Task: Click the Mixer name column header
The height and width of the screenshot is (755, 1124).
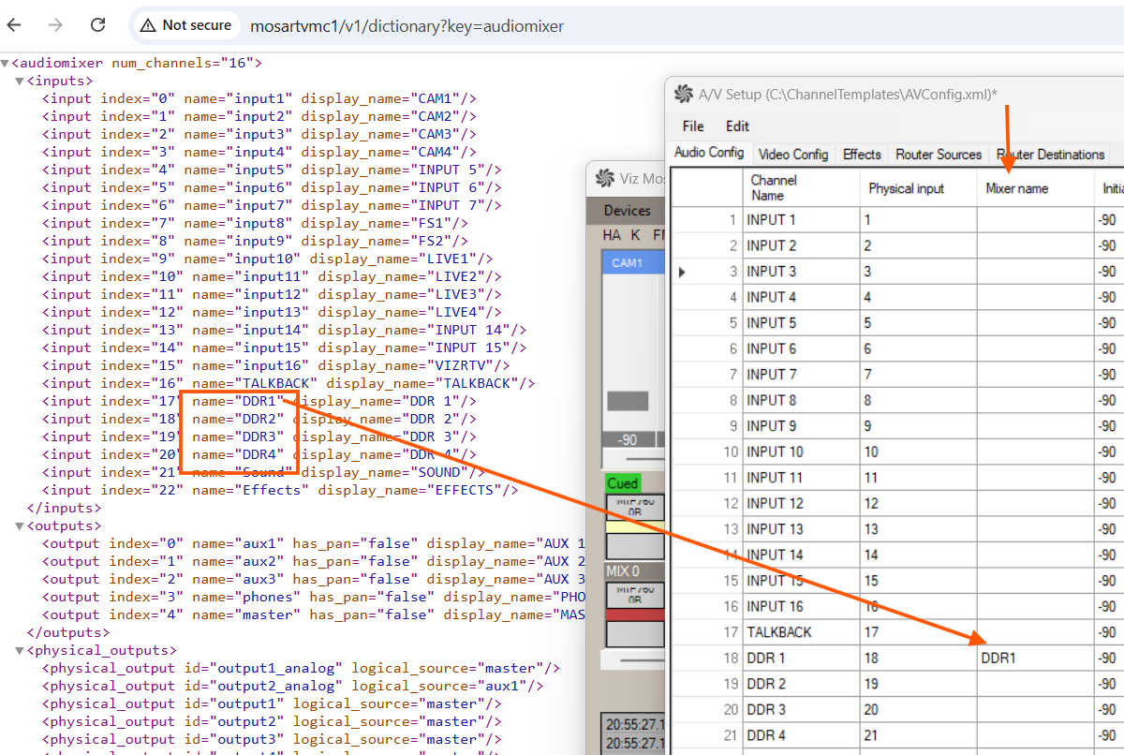Action: [1017, 188]
